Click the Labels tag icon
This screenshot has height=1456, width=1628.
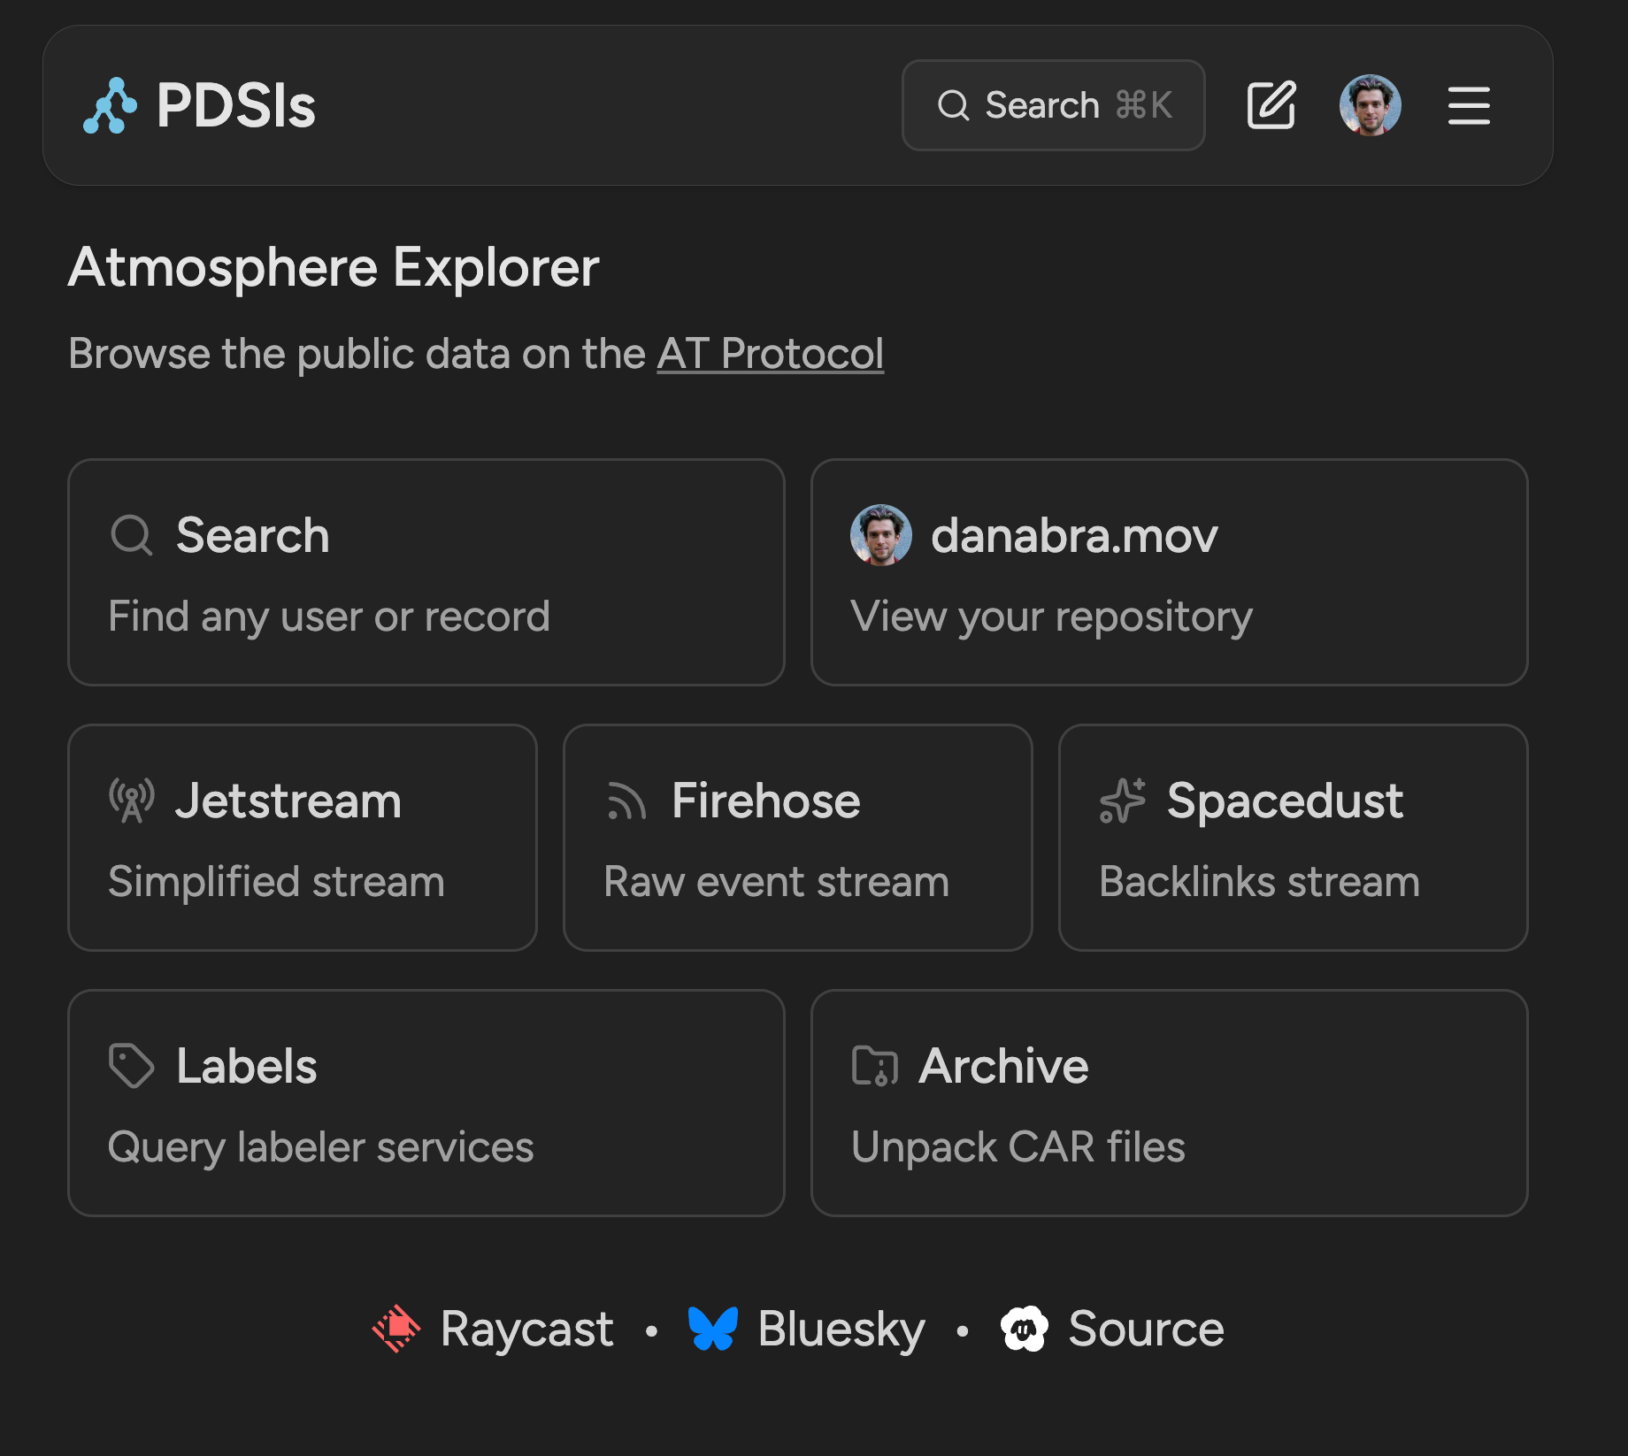click(132, 1066)
